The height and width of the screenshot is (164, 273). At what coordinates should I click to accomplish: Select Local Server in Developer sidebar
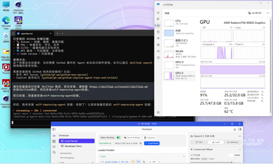pyautogui.click(x=77, y=141)
